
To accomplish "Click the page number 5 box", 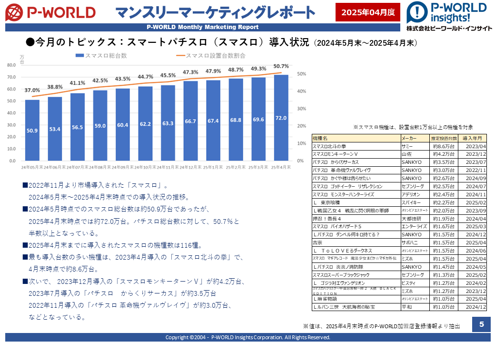I will (x=481, y=324).
